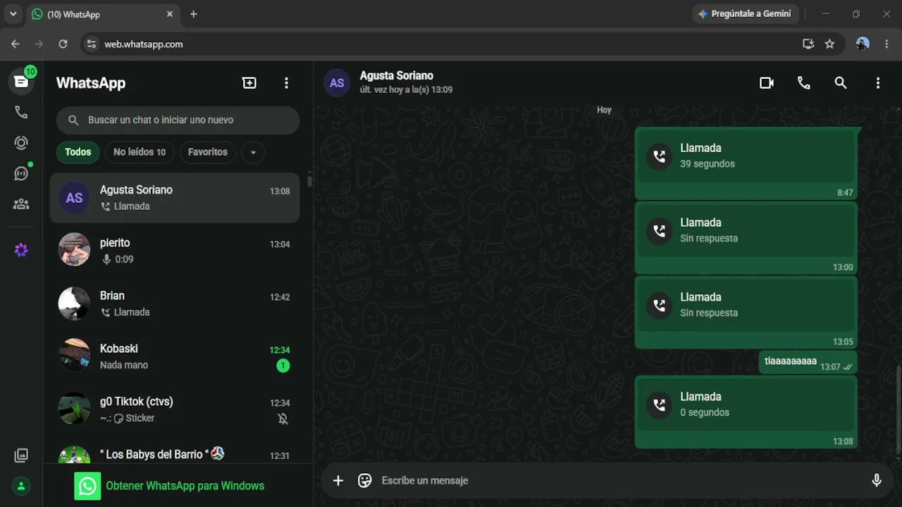This screenshot has width=902, height=507.
Task: Click Pregúntale a Gemini button
Action: (x=745, y=13)
